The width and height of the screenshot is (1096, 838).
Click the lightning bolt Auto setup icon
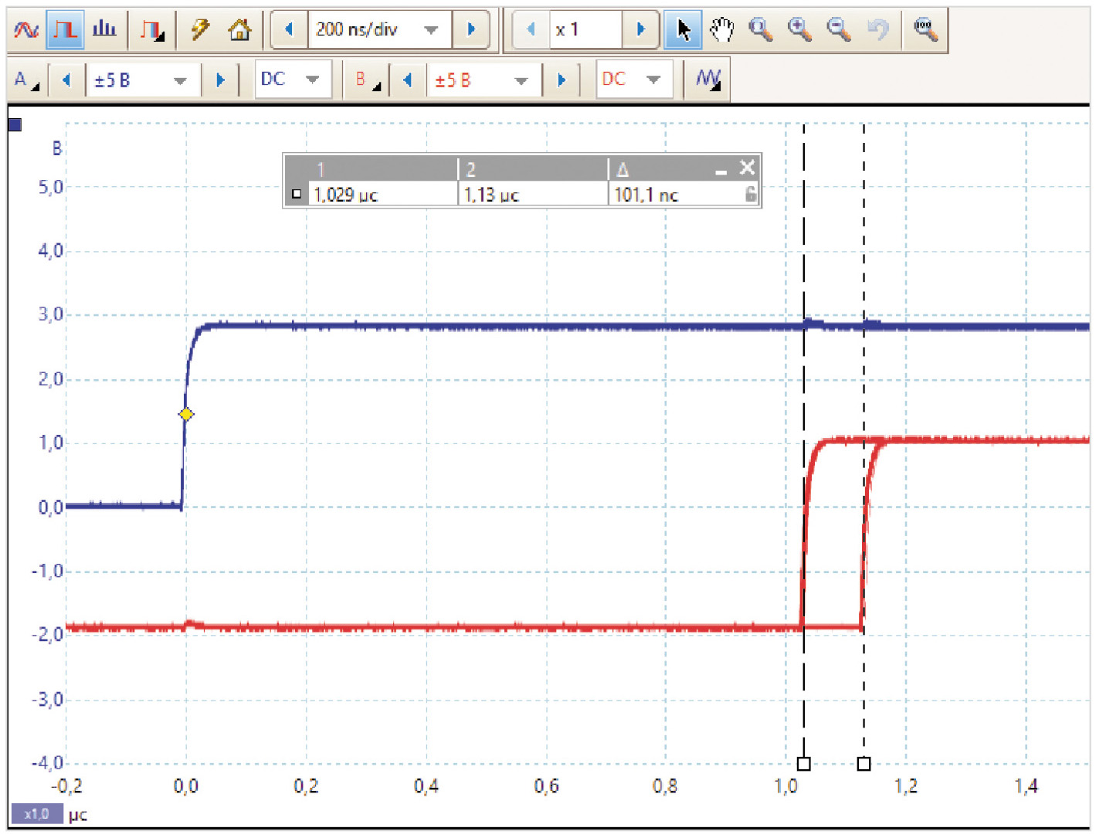pos(200,30)
